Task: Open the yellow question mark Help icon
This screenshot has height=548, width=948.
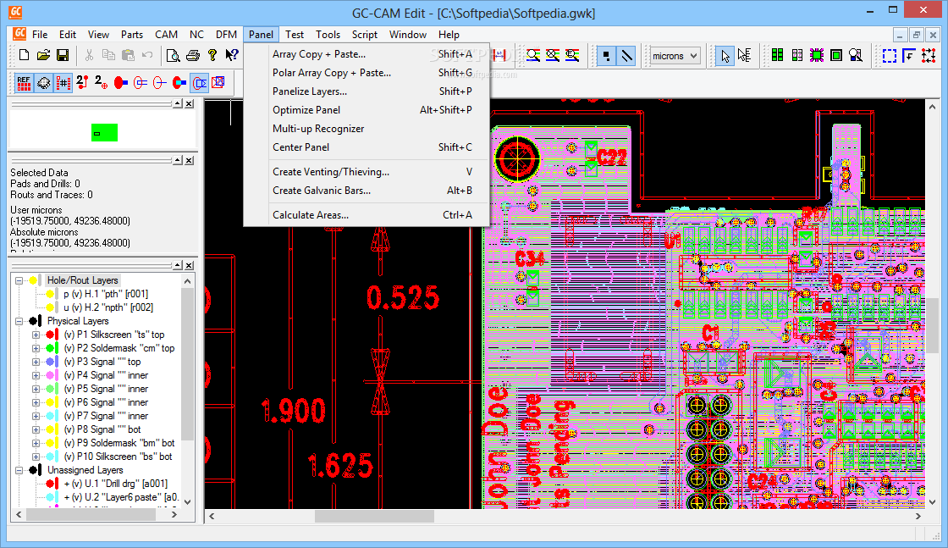Action: pos(212,55)
